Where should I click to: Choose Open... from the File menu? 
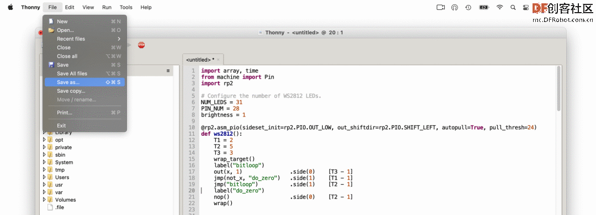click(x=84, y=30)
